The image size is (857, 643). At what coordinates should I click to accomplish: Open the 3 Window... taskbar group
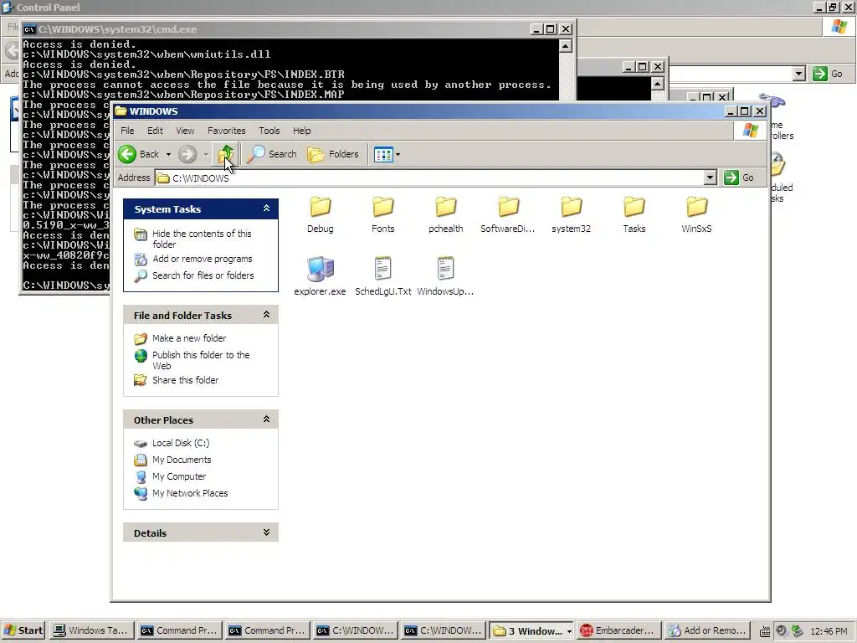click(531, 630)
